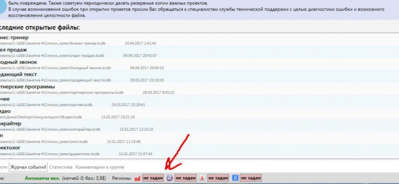Click the file path ending smm.kcdb

[x=44, y=142]
